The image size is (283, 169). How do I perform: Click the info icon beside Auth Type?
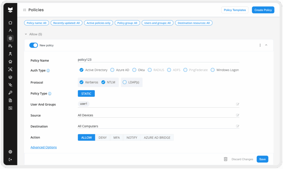click(48, 71)
